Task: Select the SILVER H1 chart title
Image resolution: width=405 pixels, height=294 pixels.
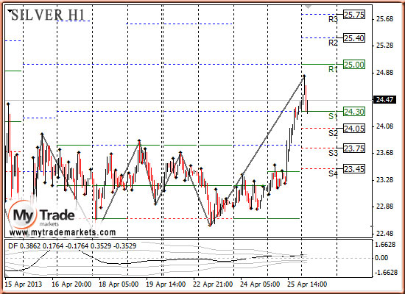Action: point(49,15)
